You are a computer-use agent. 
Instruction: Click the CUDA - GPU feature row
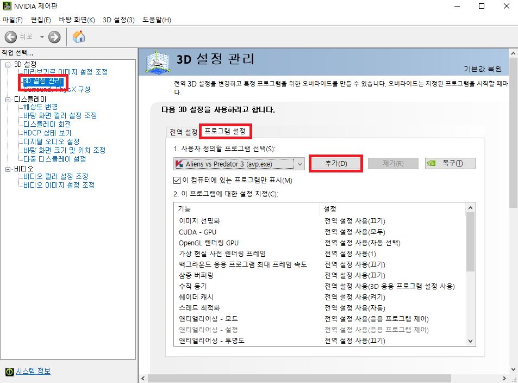[x=320, y=232]
